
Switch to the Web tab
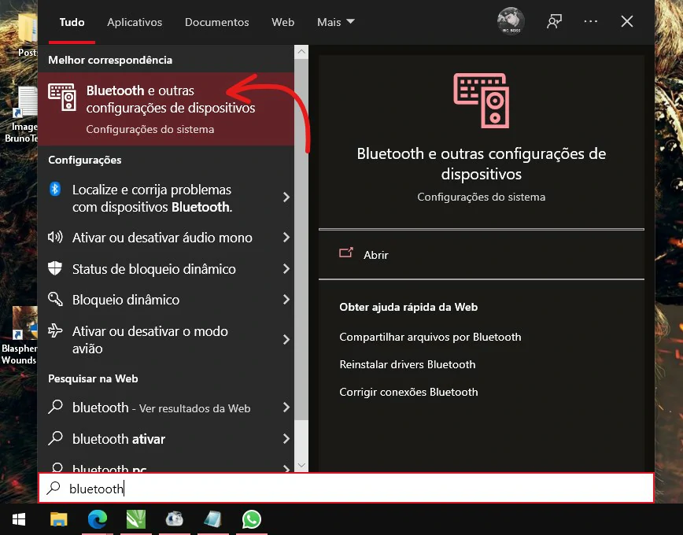click(x=282, y=22)
